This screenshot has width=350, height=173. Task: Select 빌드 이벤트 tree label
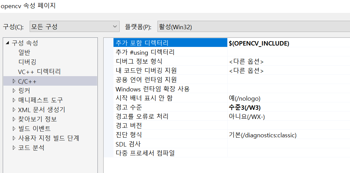(x=34, y=128)
